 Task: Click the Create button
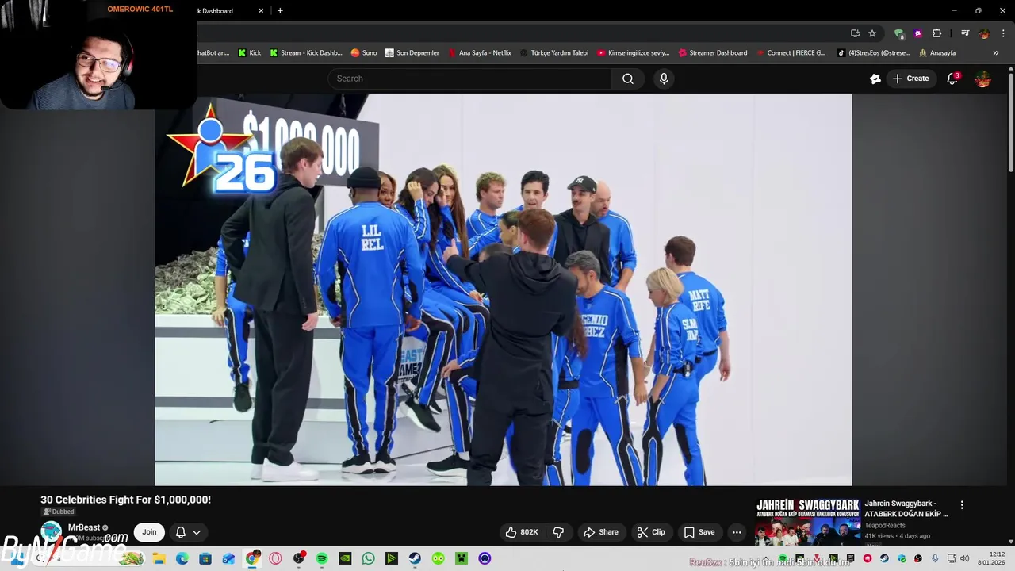tap(910, 79)
